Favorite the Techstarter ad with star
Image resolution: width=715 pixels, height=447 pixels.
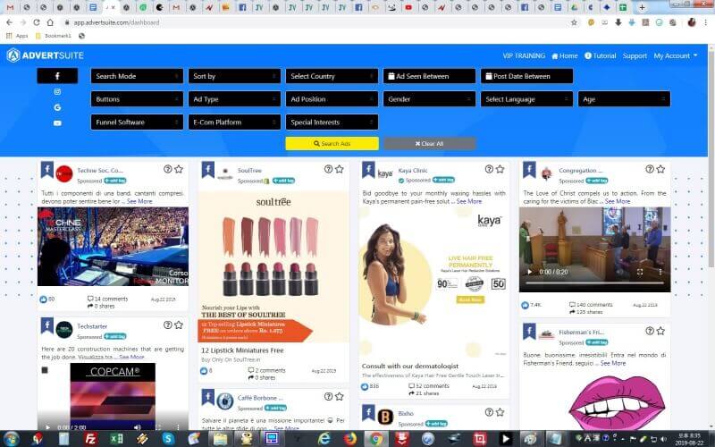click(x=179, y=325)
